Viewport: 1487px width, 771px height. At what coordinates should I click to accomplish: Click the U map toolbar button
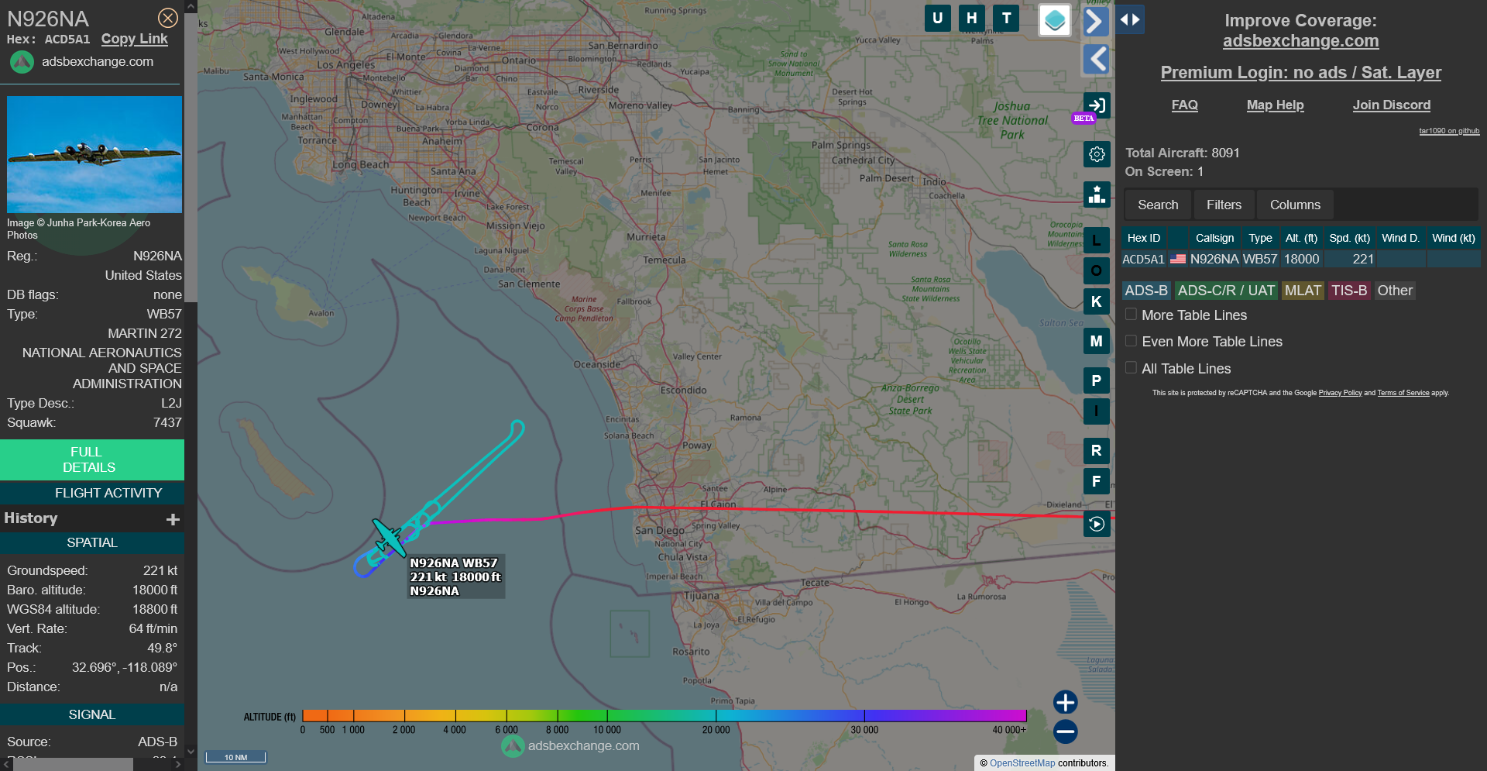click(937, 18)
